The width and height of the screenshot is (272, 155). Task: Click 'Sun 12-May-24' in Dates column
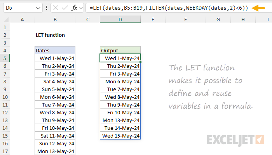pos(55,144)
